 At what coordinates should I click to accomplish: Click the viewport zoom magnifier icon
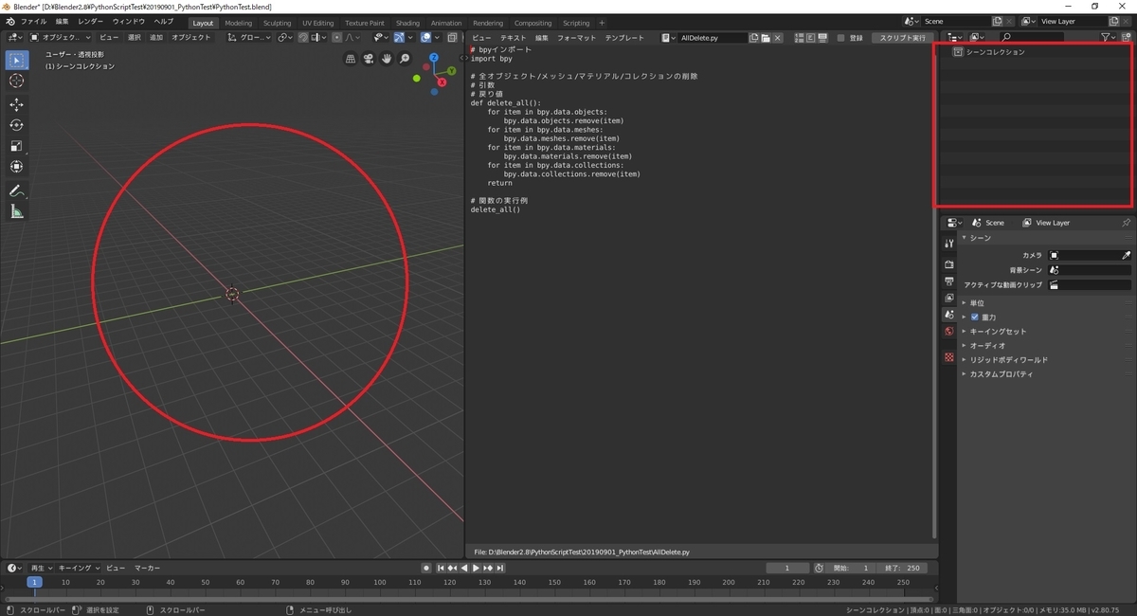405,58
